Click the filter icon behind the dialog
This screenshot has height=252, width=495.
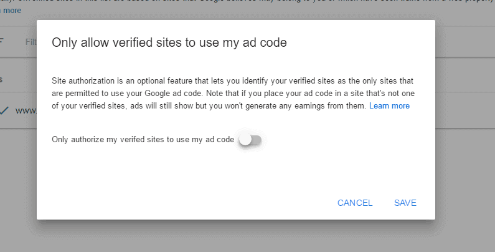[x=2, y=42]
